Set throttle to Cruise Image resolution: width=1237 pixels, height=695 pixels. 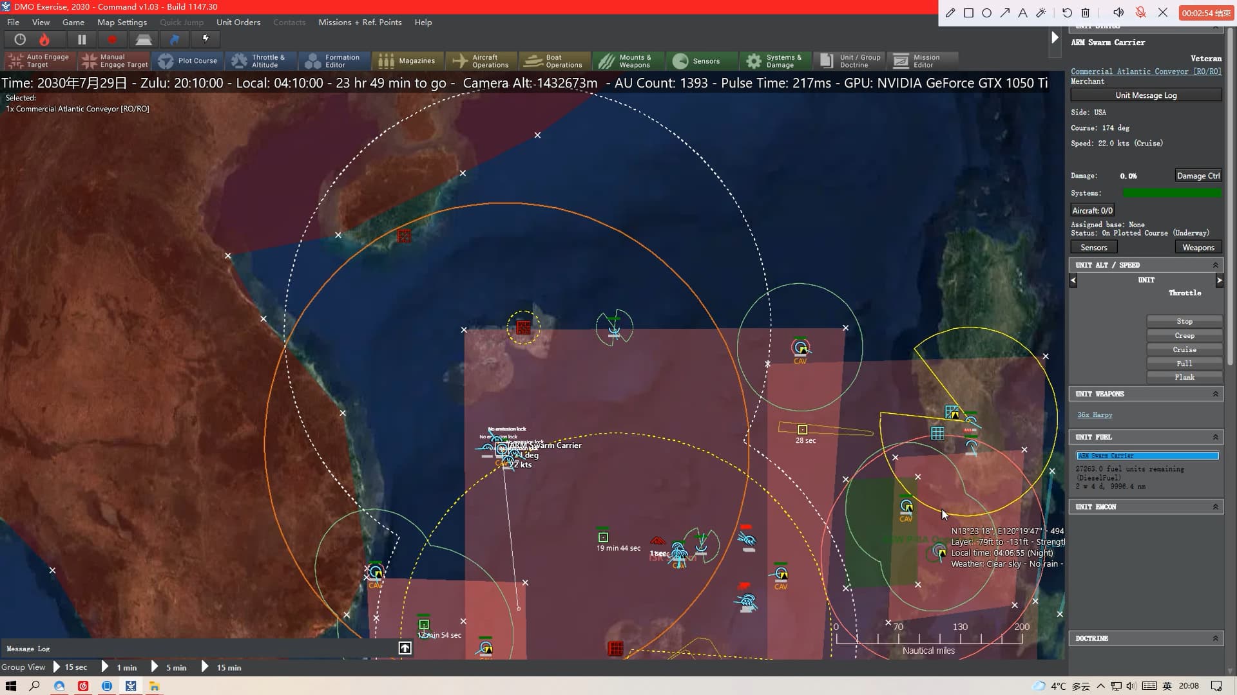(1184, 349)
